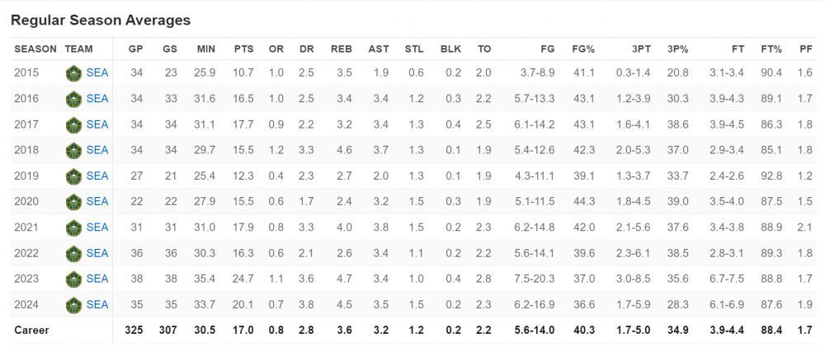Click the team logo icon for the 2017 season
This screenshot has height=347, width=825.
click(x=73, y=124)
